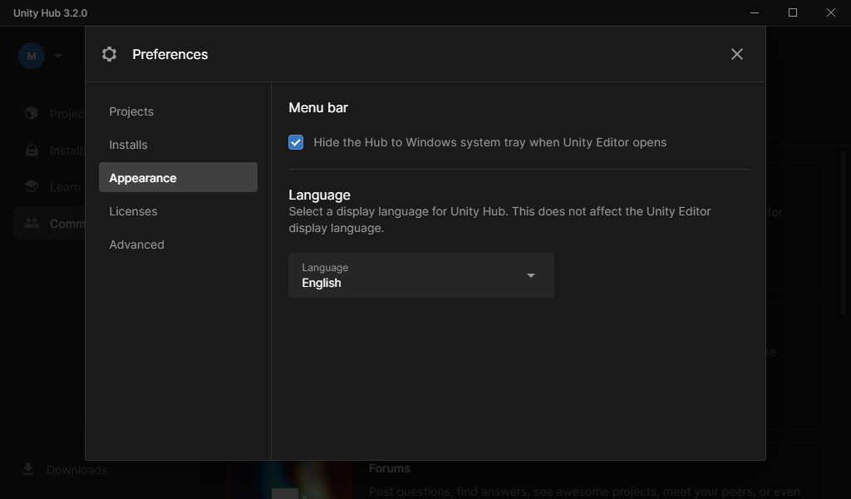Expand the account menu arrow beside the avatar
The height and width of the screenshot is (499, 851).
(58, 56)
